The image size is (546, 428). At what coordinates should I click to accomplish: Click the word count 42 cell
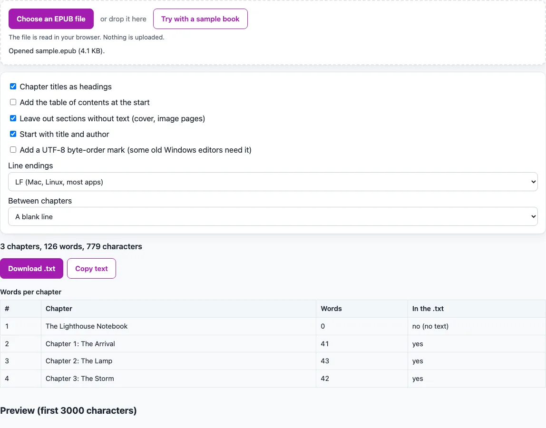click(x=362, y=379)
